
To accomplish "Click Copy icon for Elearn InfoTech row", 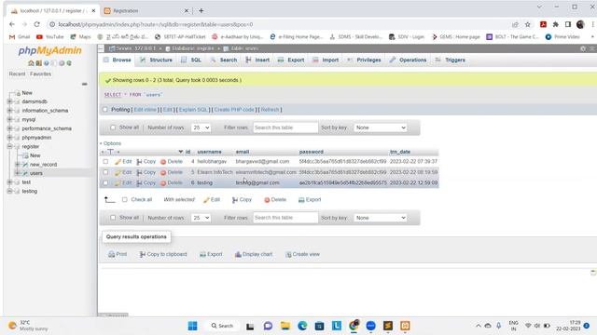I will point(139,172).
